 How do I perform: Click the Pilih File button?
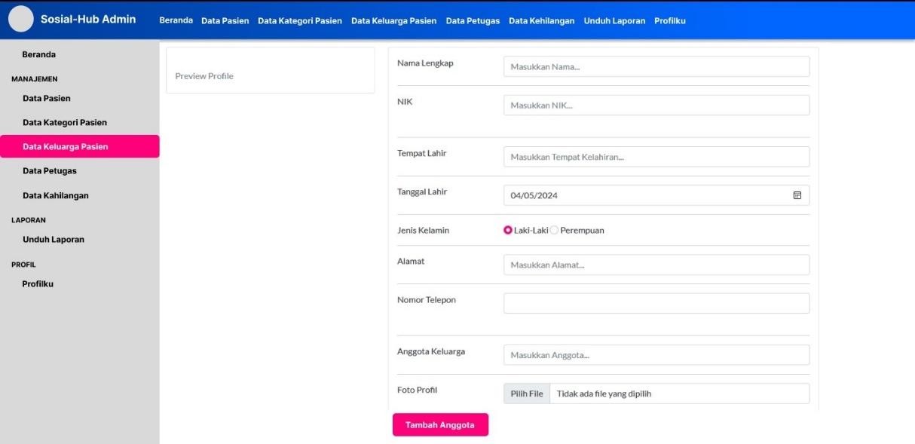point(527,393)
